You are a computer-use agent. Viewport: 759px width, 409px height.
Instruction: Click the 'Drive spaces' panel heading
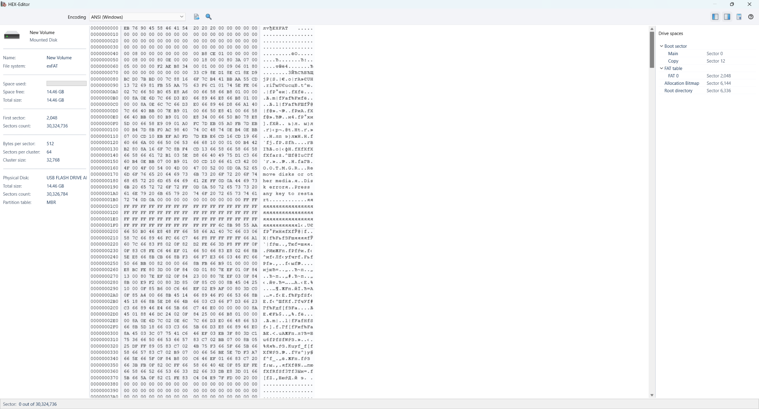pos(670,34)
